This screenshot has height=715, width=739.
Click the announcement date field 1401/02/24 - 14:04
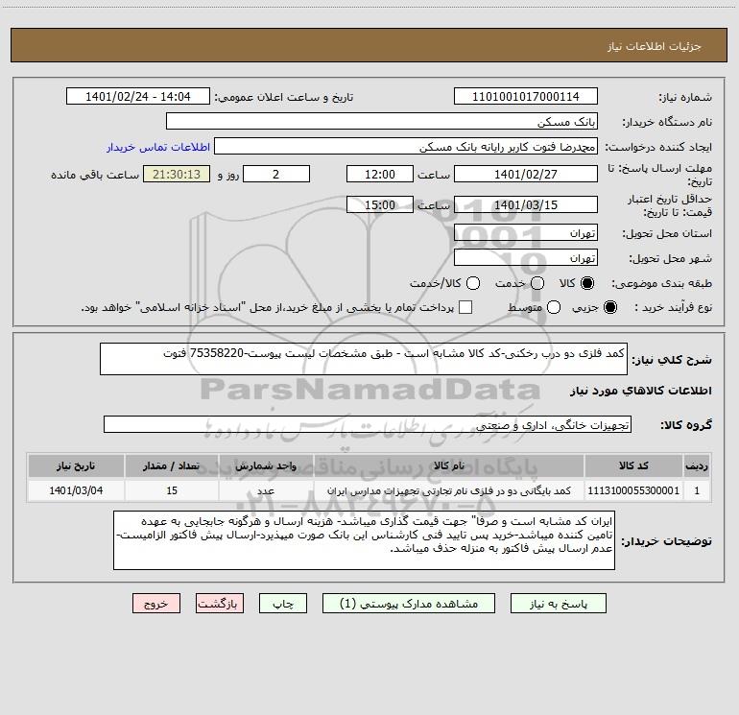click(138, 96)
